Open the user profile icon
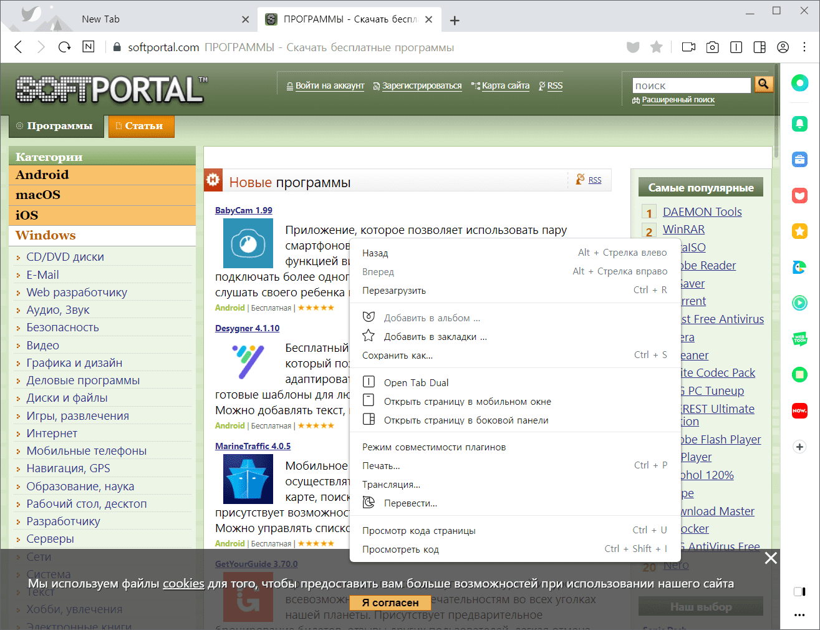Viewport: 820px width, 630px height. (x=783, y=47)
